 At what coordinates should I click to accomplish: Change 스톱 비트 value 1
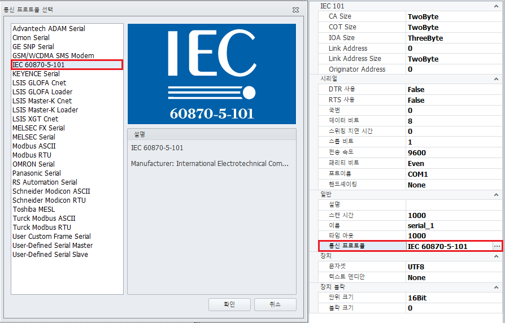[454, 142]
